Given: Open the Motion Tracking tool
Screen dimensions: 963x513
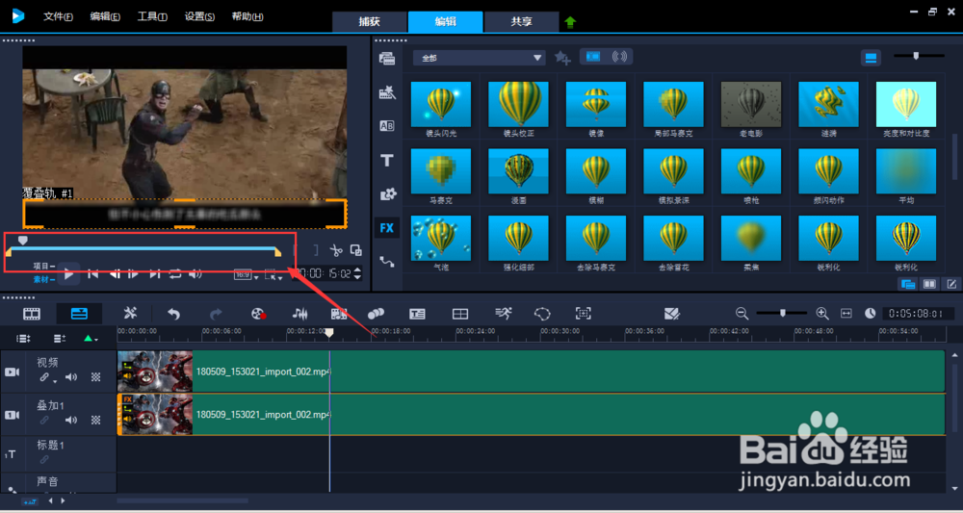Looking at the screenshot, I should (376, 314).
